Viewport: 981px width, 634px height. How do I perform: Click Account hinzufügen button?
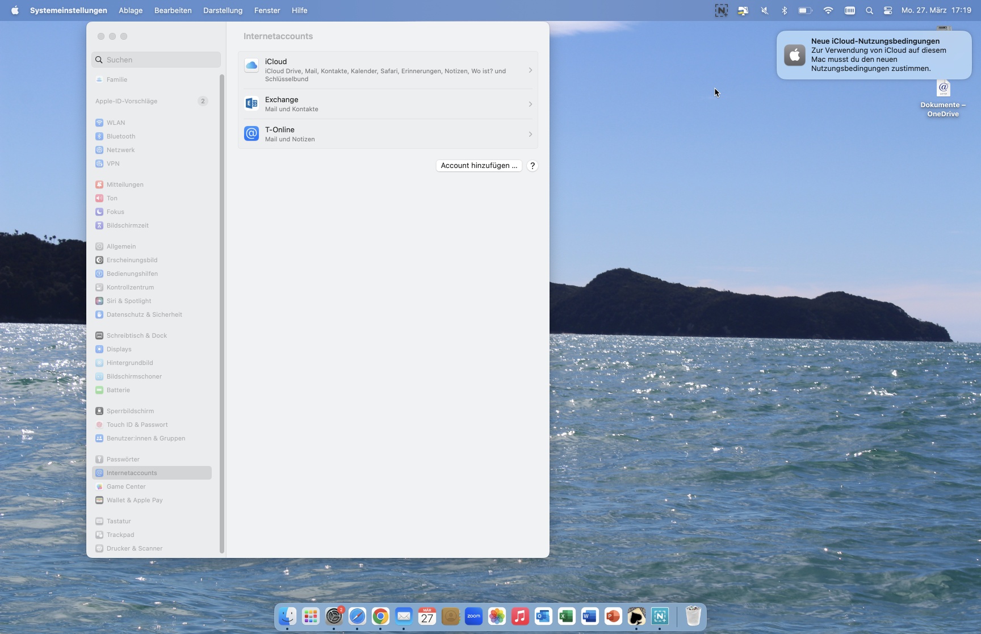tap(479, 166)
